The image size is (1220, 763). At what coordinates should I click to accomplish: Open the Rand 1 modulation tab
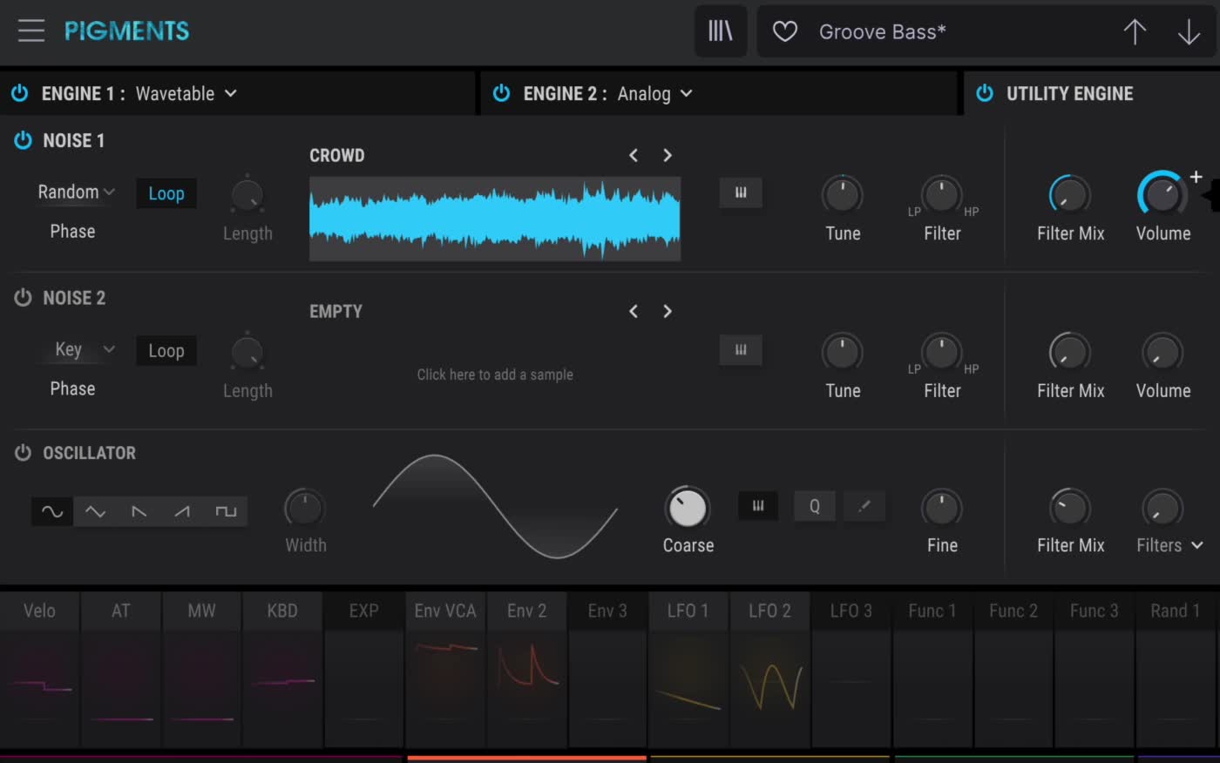point(1176,611)
